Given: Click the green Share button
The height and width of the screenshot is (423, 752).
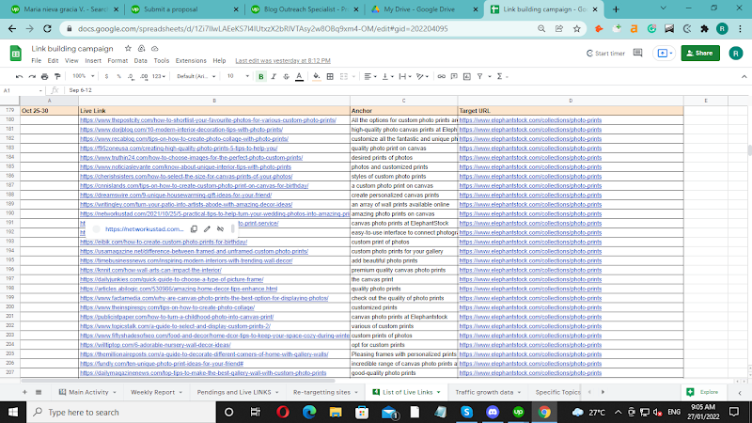Looking at the screenshot, I should coord(700,54).
